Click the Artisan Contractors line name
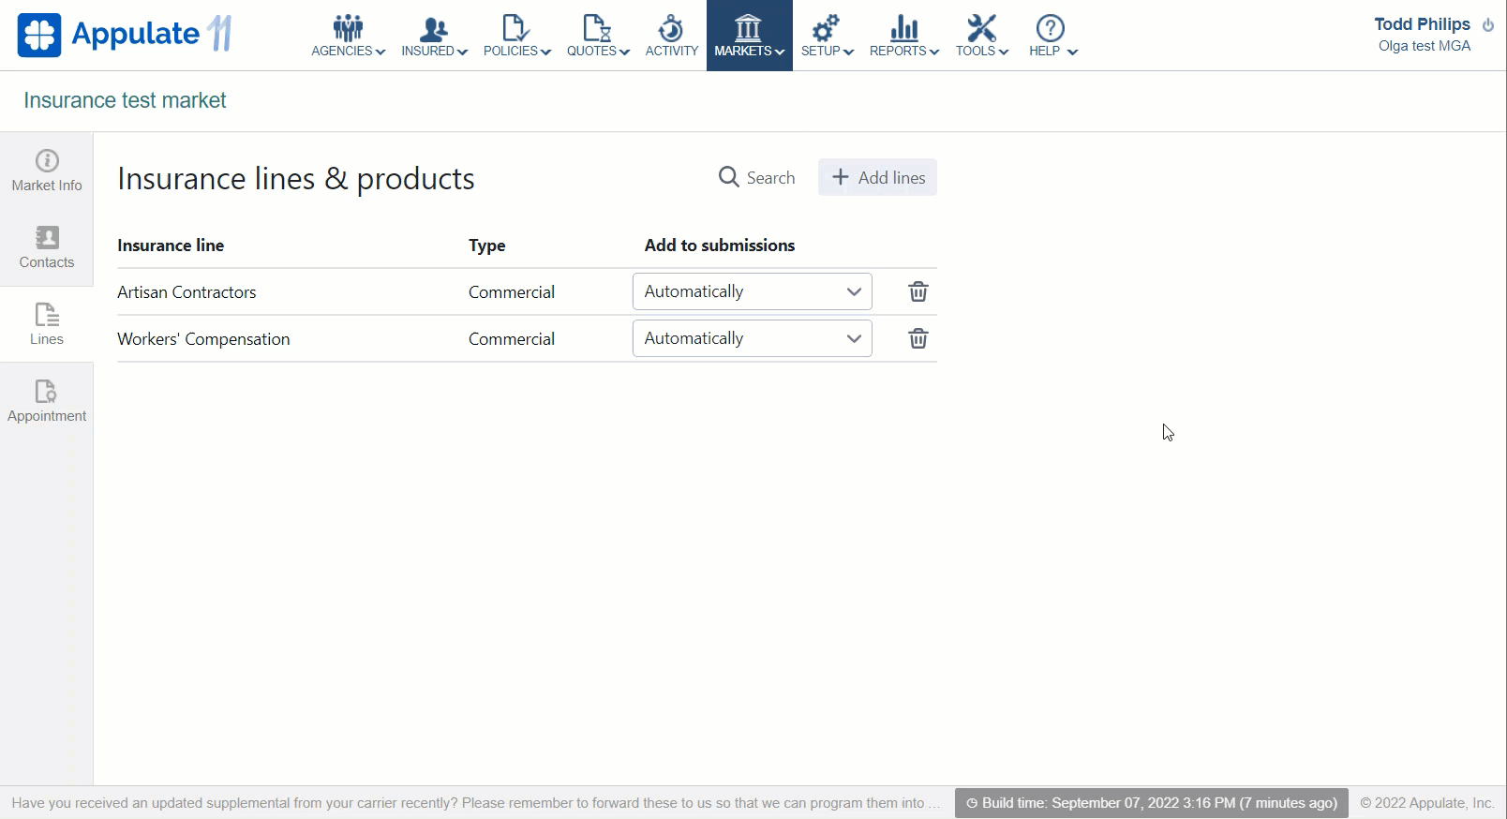 tap(187, 292)
